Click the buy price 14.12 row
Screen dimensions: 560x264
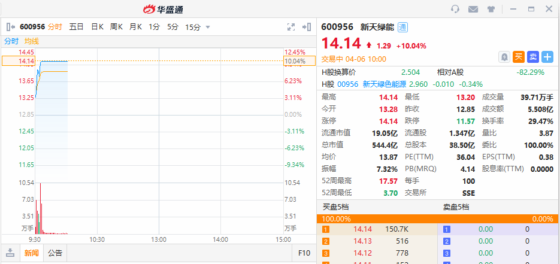tap(377, 253)
